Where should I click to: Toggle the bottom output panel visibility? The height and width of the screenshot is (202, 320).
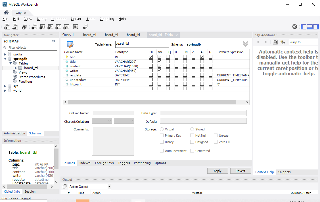(x=310, y=27)
